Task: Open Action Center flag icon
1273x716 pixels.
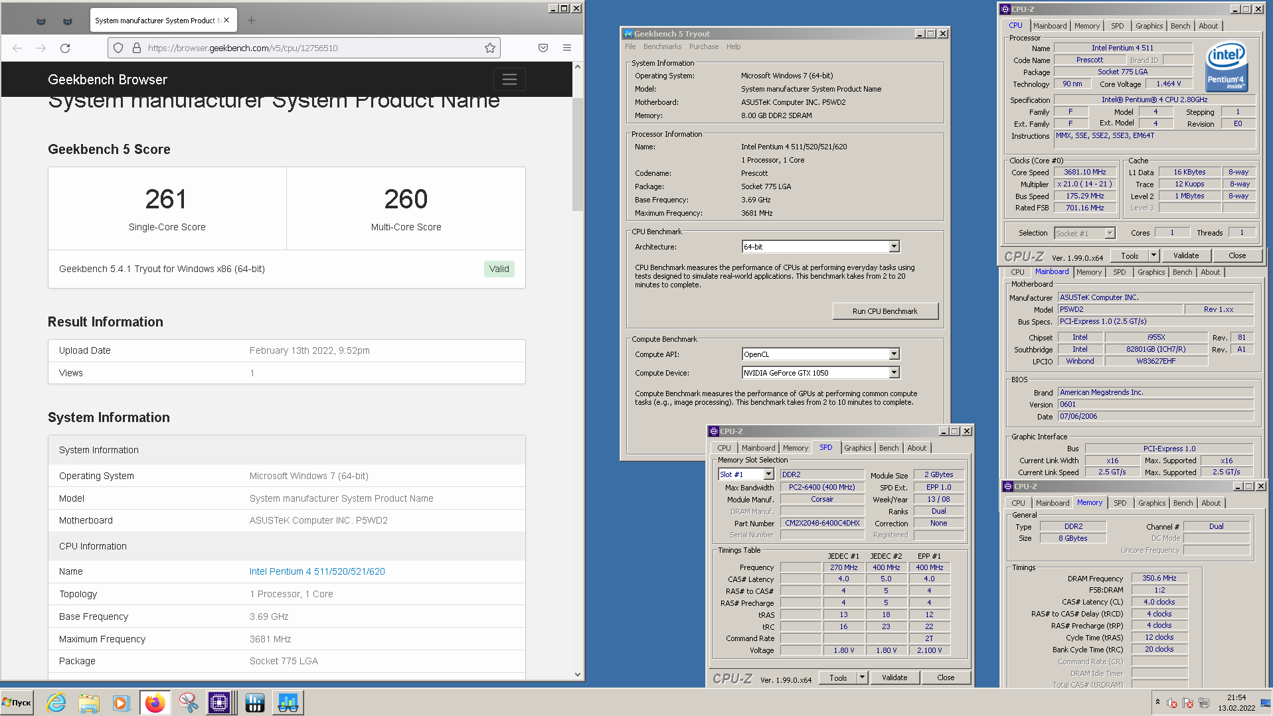Action: [x=1188, y=703]
